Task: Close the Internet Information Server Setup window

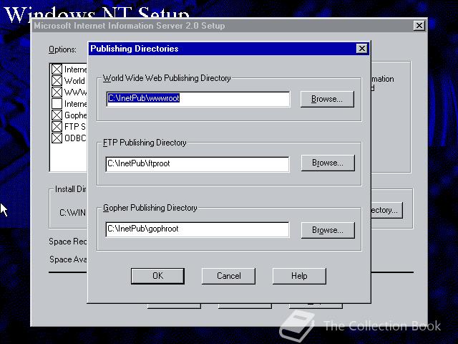Action: (x=419, y=26)
